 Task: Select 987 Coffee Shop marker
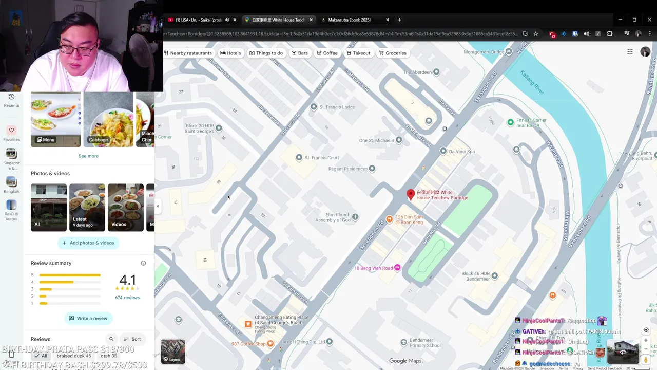pos(270,344)
